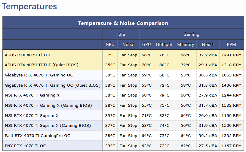Click the Hotspot column header

point(164,44)
